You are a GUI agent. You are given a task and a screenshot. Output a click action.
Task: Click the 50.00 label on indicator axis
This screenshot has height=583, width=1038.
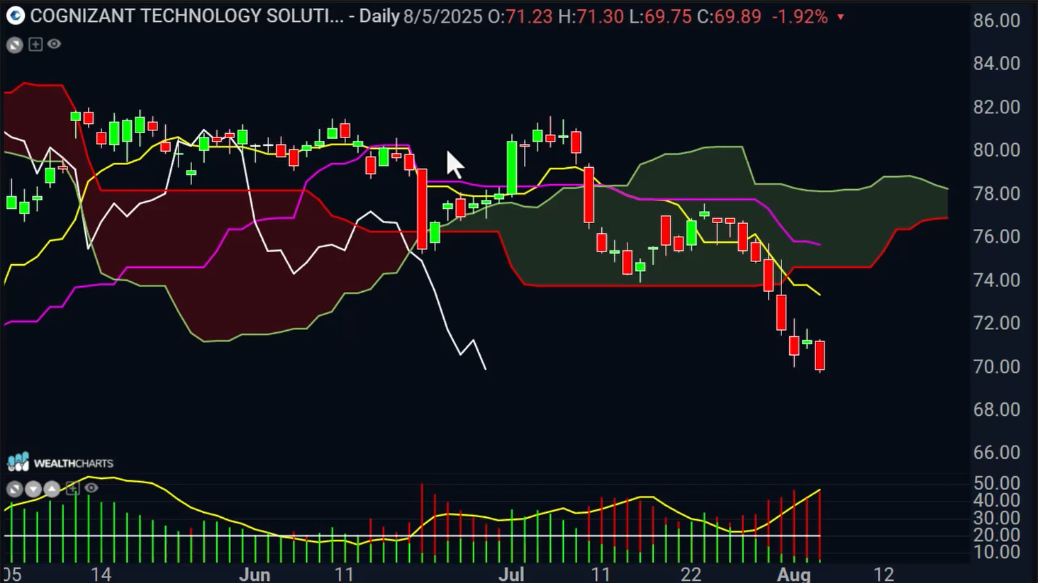(x=997, y=483)
